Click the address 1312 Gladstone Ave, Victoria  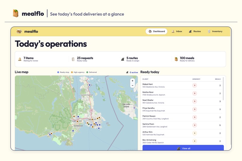coord(153,87)
